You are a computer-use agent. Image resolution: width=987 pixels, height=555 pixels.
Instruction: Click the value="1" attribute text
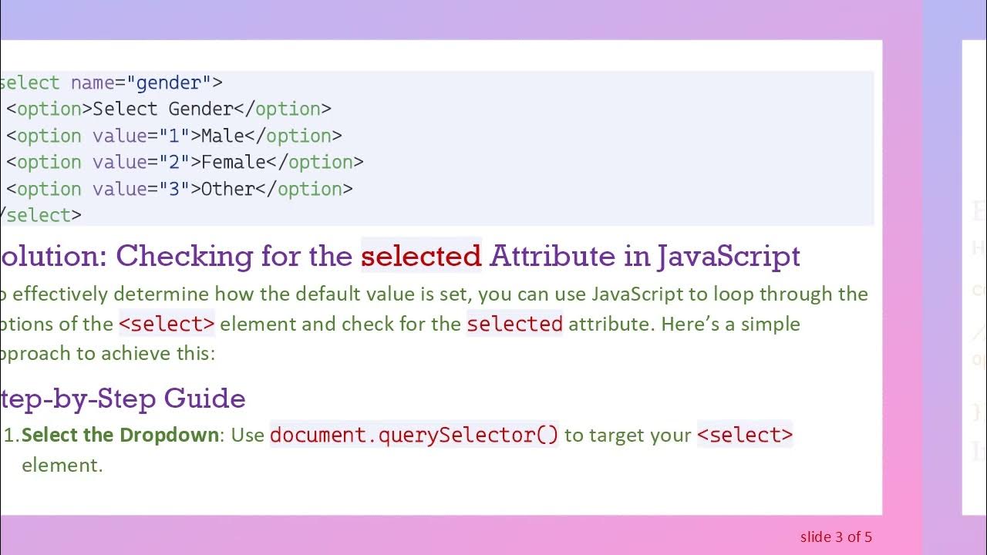[x=141, y=136]
